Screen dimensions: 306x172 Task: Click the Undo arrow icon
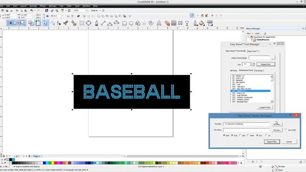point(32,11)
